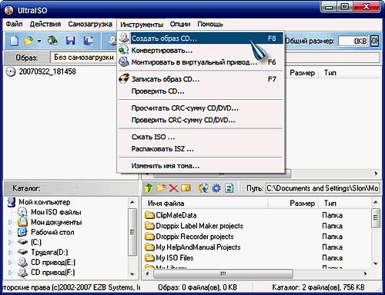This screenshot has width=385, height=295.
Task: Choose Просчитать CRC-сумму CD/DVD…
Action: [x=201, y=108]
